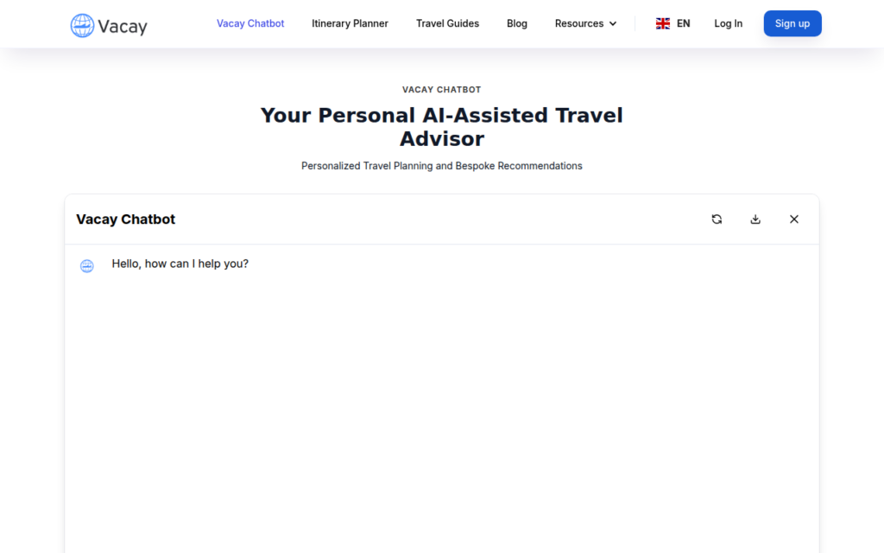This screenshot has width=884, height=553.
Task: Click the UK flag language icon
Action: [663, 23]
